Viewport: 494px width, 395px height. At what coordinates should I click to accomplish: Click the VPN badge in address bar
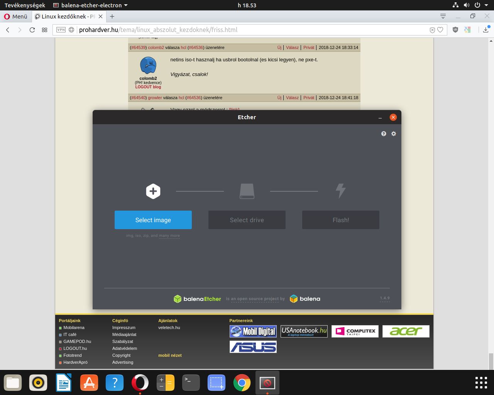click(61, 30)
